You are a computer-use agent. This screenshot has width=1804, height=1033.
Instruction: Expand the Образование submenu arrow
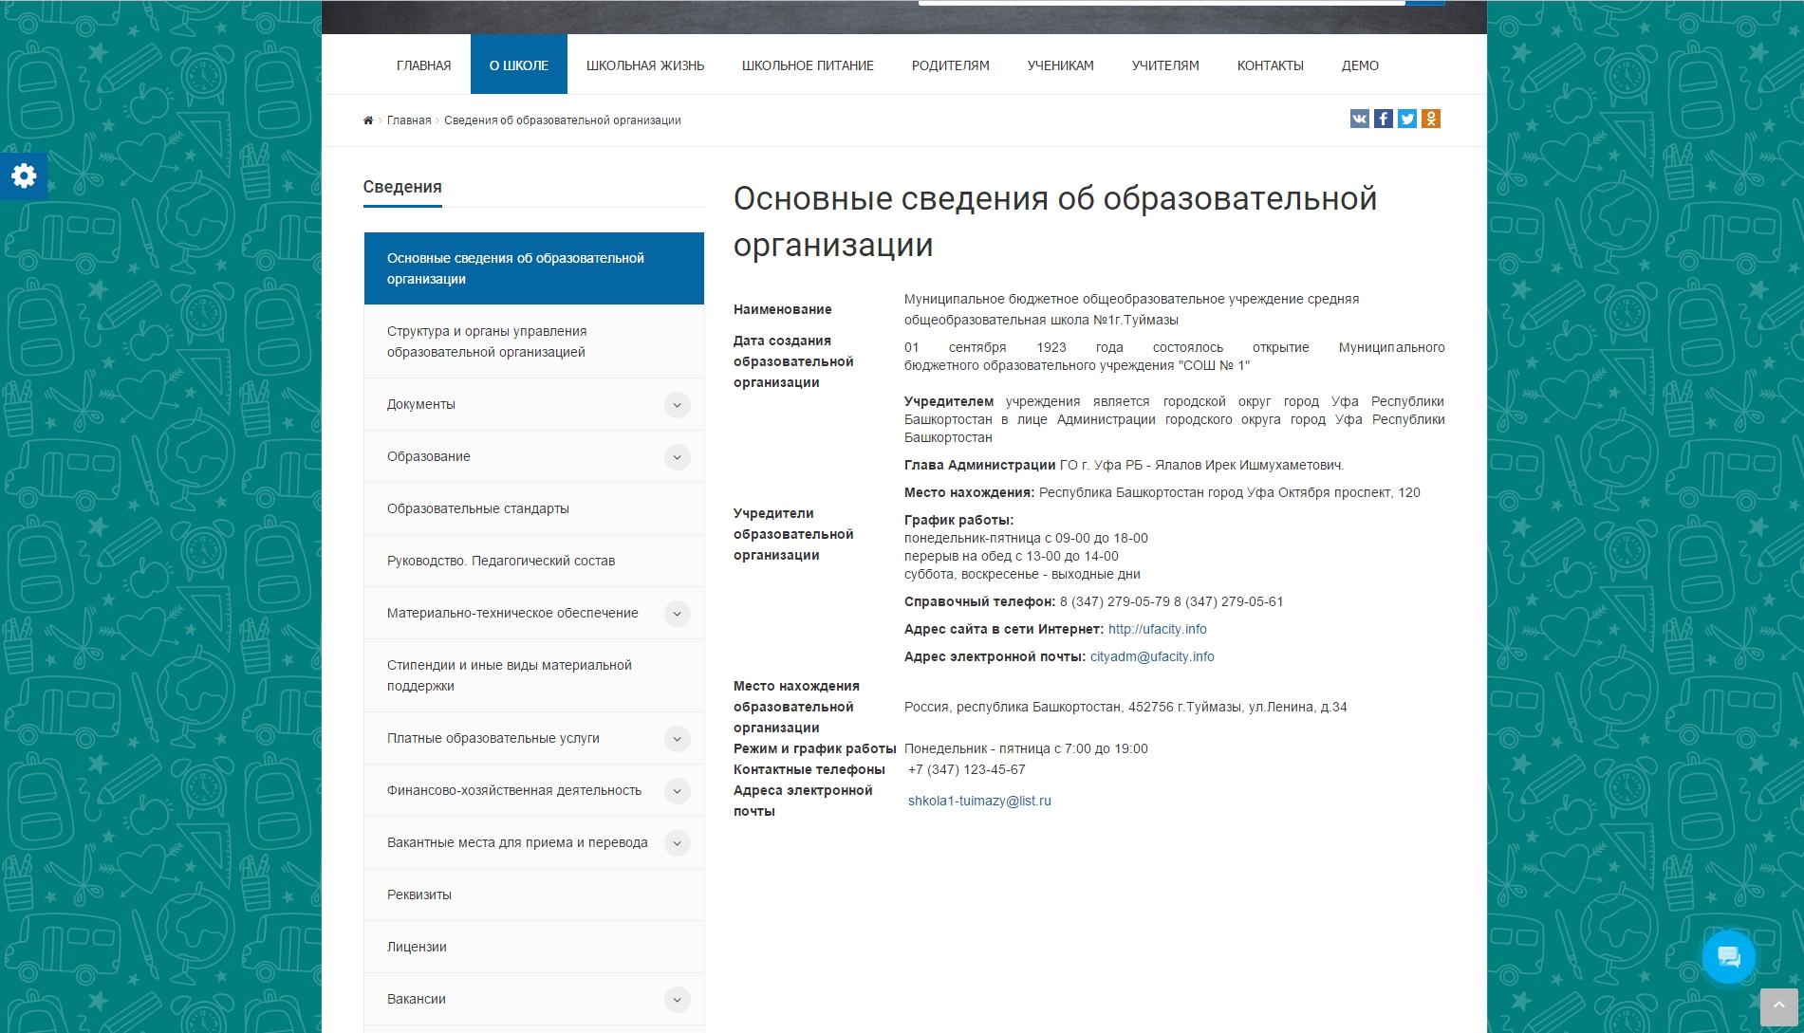(x=677, y=457)
